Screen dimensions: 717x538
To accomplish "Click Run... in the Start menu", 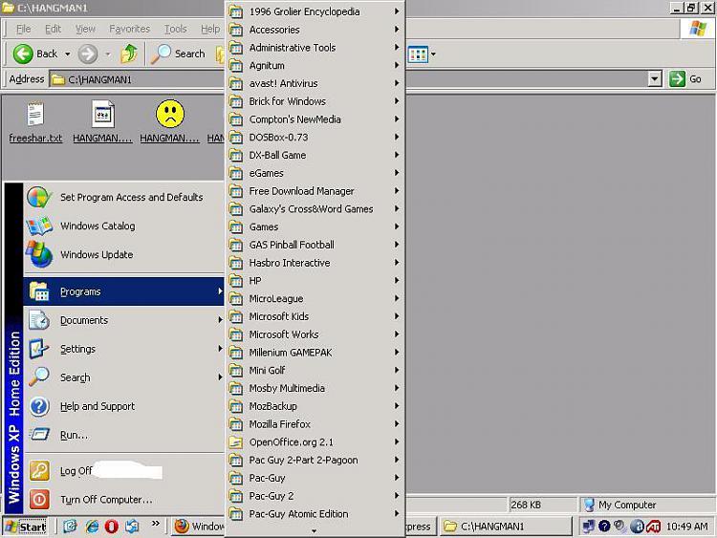I will tap(123, 435).
